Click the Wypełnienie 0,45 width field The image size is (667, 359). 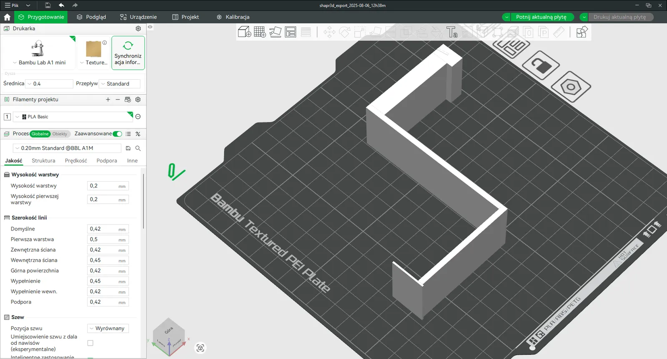point(108,281)
